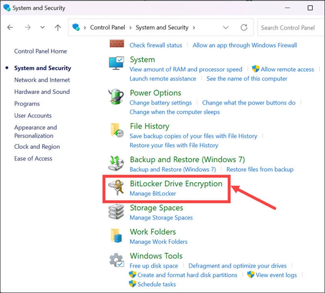Open recent locations dropdown near navigation arrows

(42, 27)
